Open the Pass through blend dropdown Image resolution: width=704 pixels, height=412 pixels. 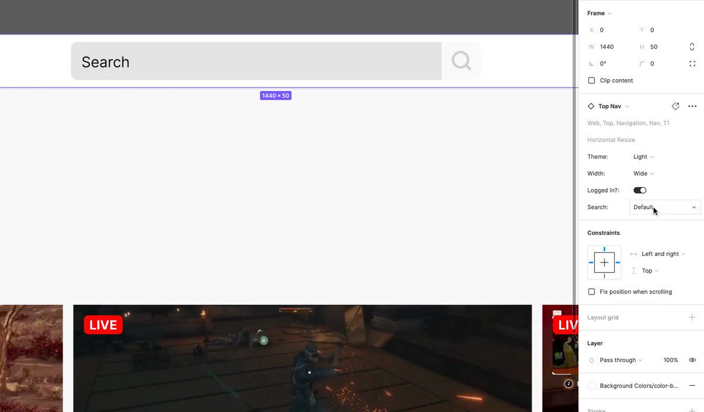pyautogui.click(x=621, y=360)
